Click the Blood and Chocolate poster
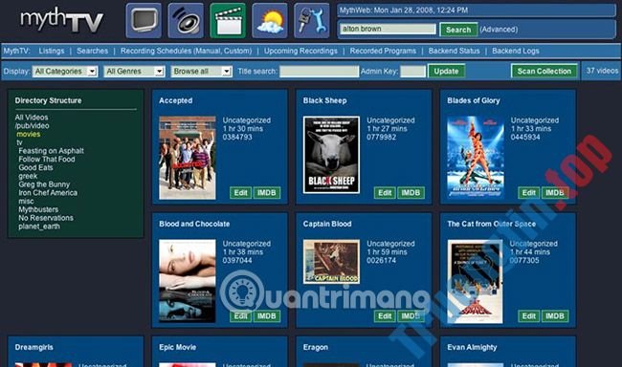Viewport: 622px width, 367px height. (188, 281)
